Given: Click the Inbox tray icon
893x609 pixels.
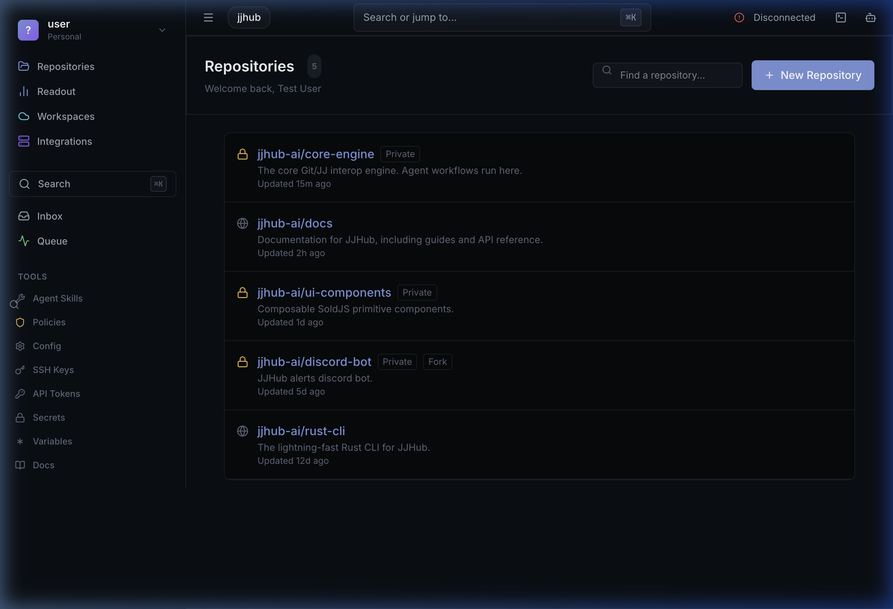Looking at the screenshot, I should pos(23,216).
